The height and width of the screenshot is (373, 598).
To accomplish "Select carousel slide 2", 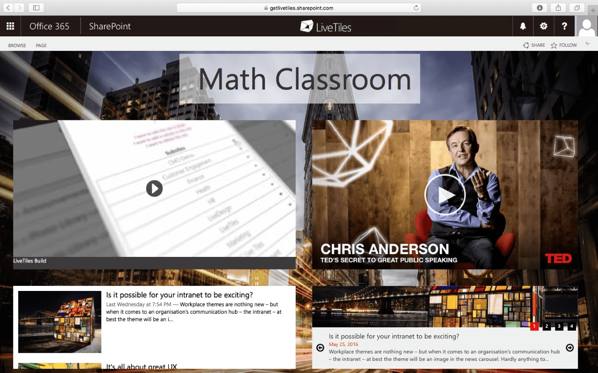I will [x=547, y=326].
